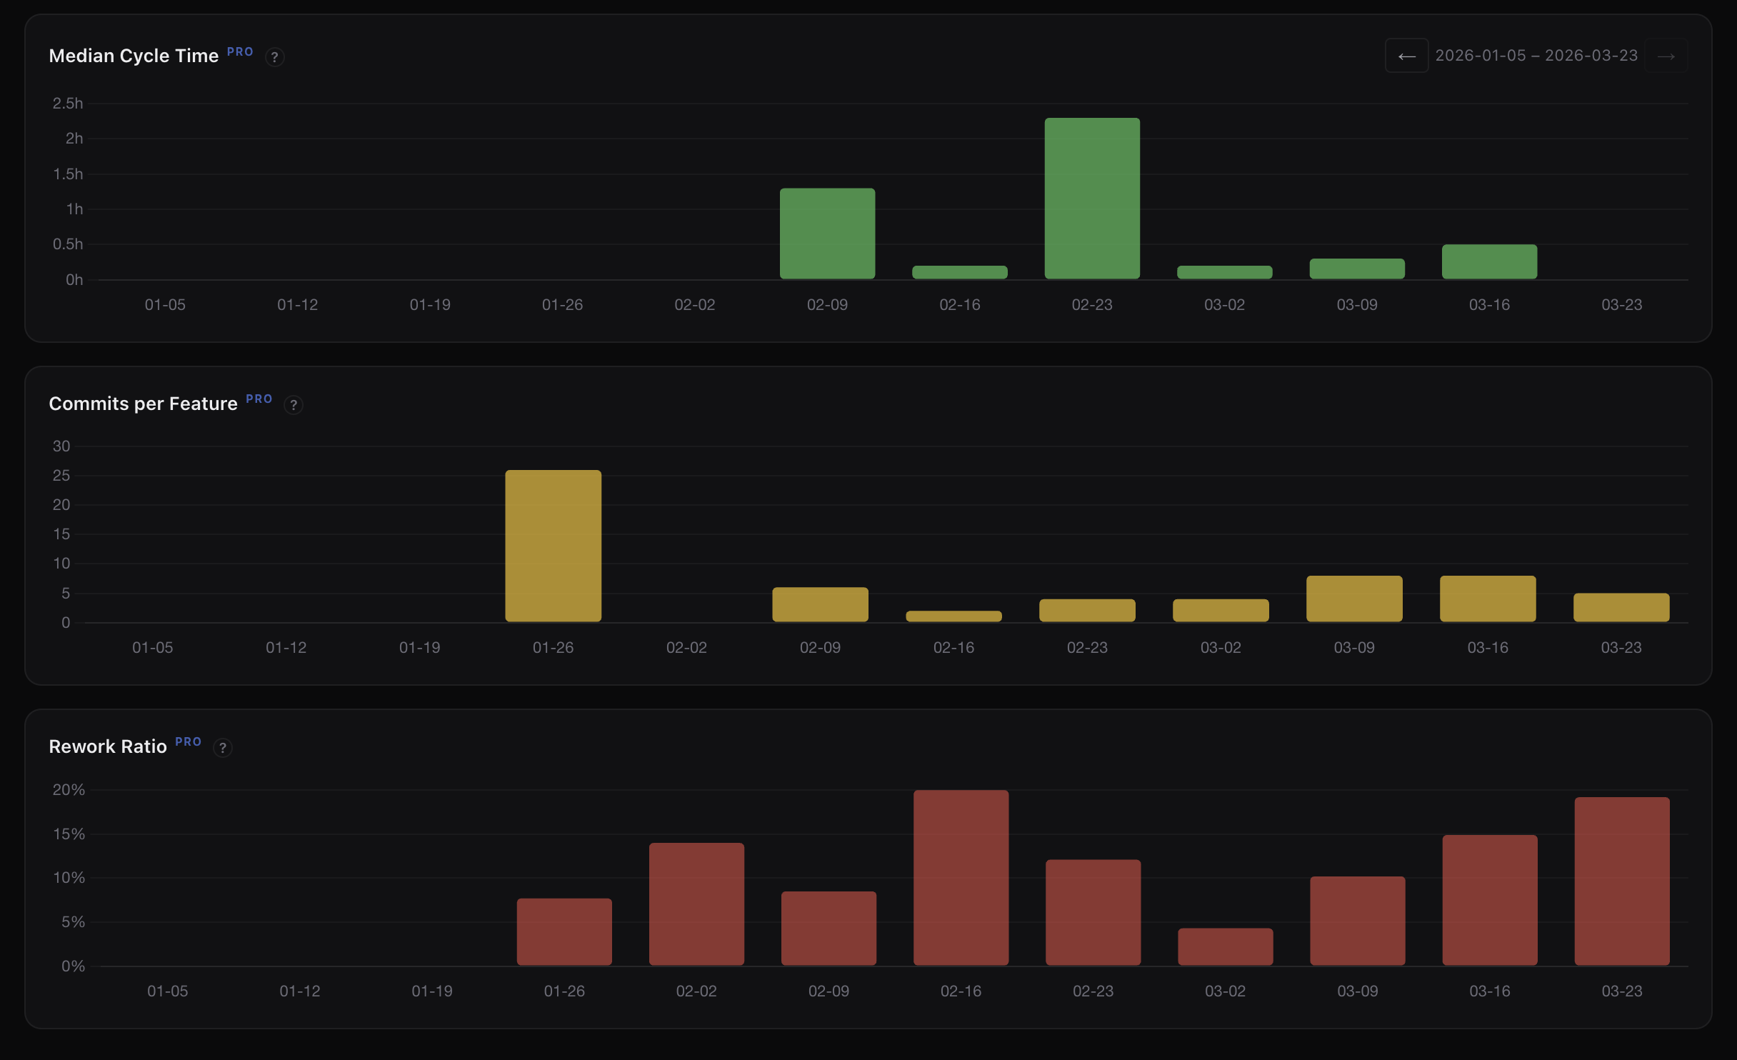Image resolution: width=1737 pixels, height=1060 pixels.
Task: Click the left arrow to view earlier dates
Action: [1406, 55]
